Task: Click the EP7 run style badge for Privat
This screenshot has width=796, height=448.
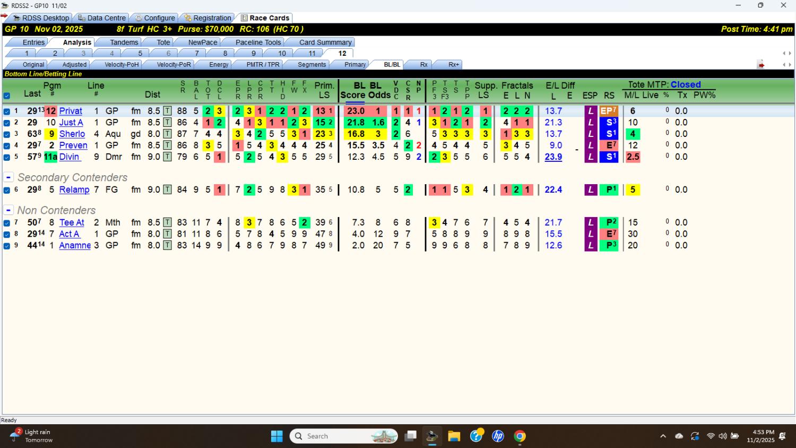Action: (x=609, y=111)
